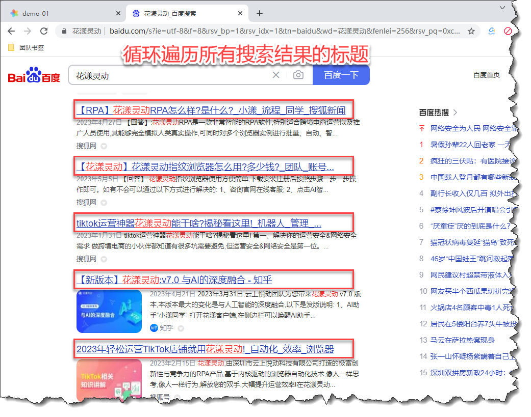Click the top-pinned arrow icon in hot list
This screenshot has width=531, height=417.
pyautogui.click(x=422, y=128)
